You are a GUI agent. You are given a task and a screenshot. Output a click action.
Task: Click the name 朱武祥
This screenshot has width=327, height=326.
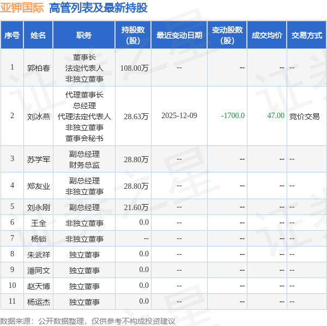pos(39,255)
